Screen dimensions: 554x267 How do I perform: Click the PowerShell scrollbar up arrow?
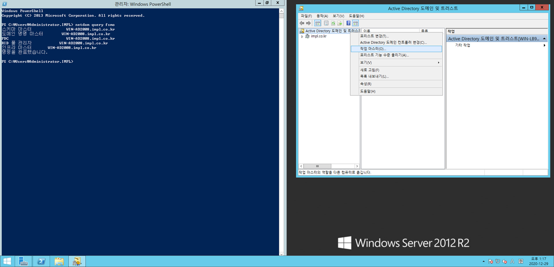click(x=282, y=11)
